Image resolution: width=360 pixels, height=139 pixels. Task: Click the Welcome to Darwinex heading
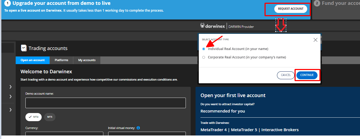click(x=46, y=72)
